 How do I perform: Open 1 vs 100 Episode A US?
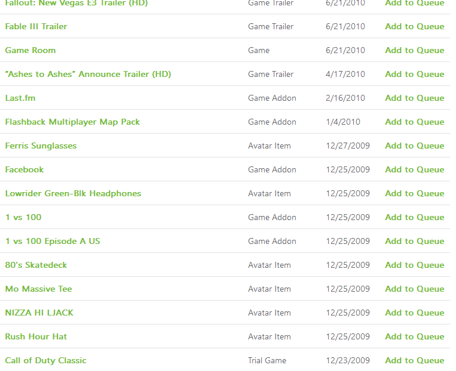pos(53,241)
